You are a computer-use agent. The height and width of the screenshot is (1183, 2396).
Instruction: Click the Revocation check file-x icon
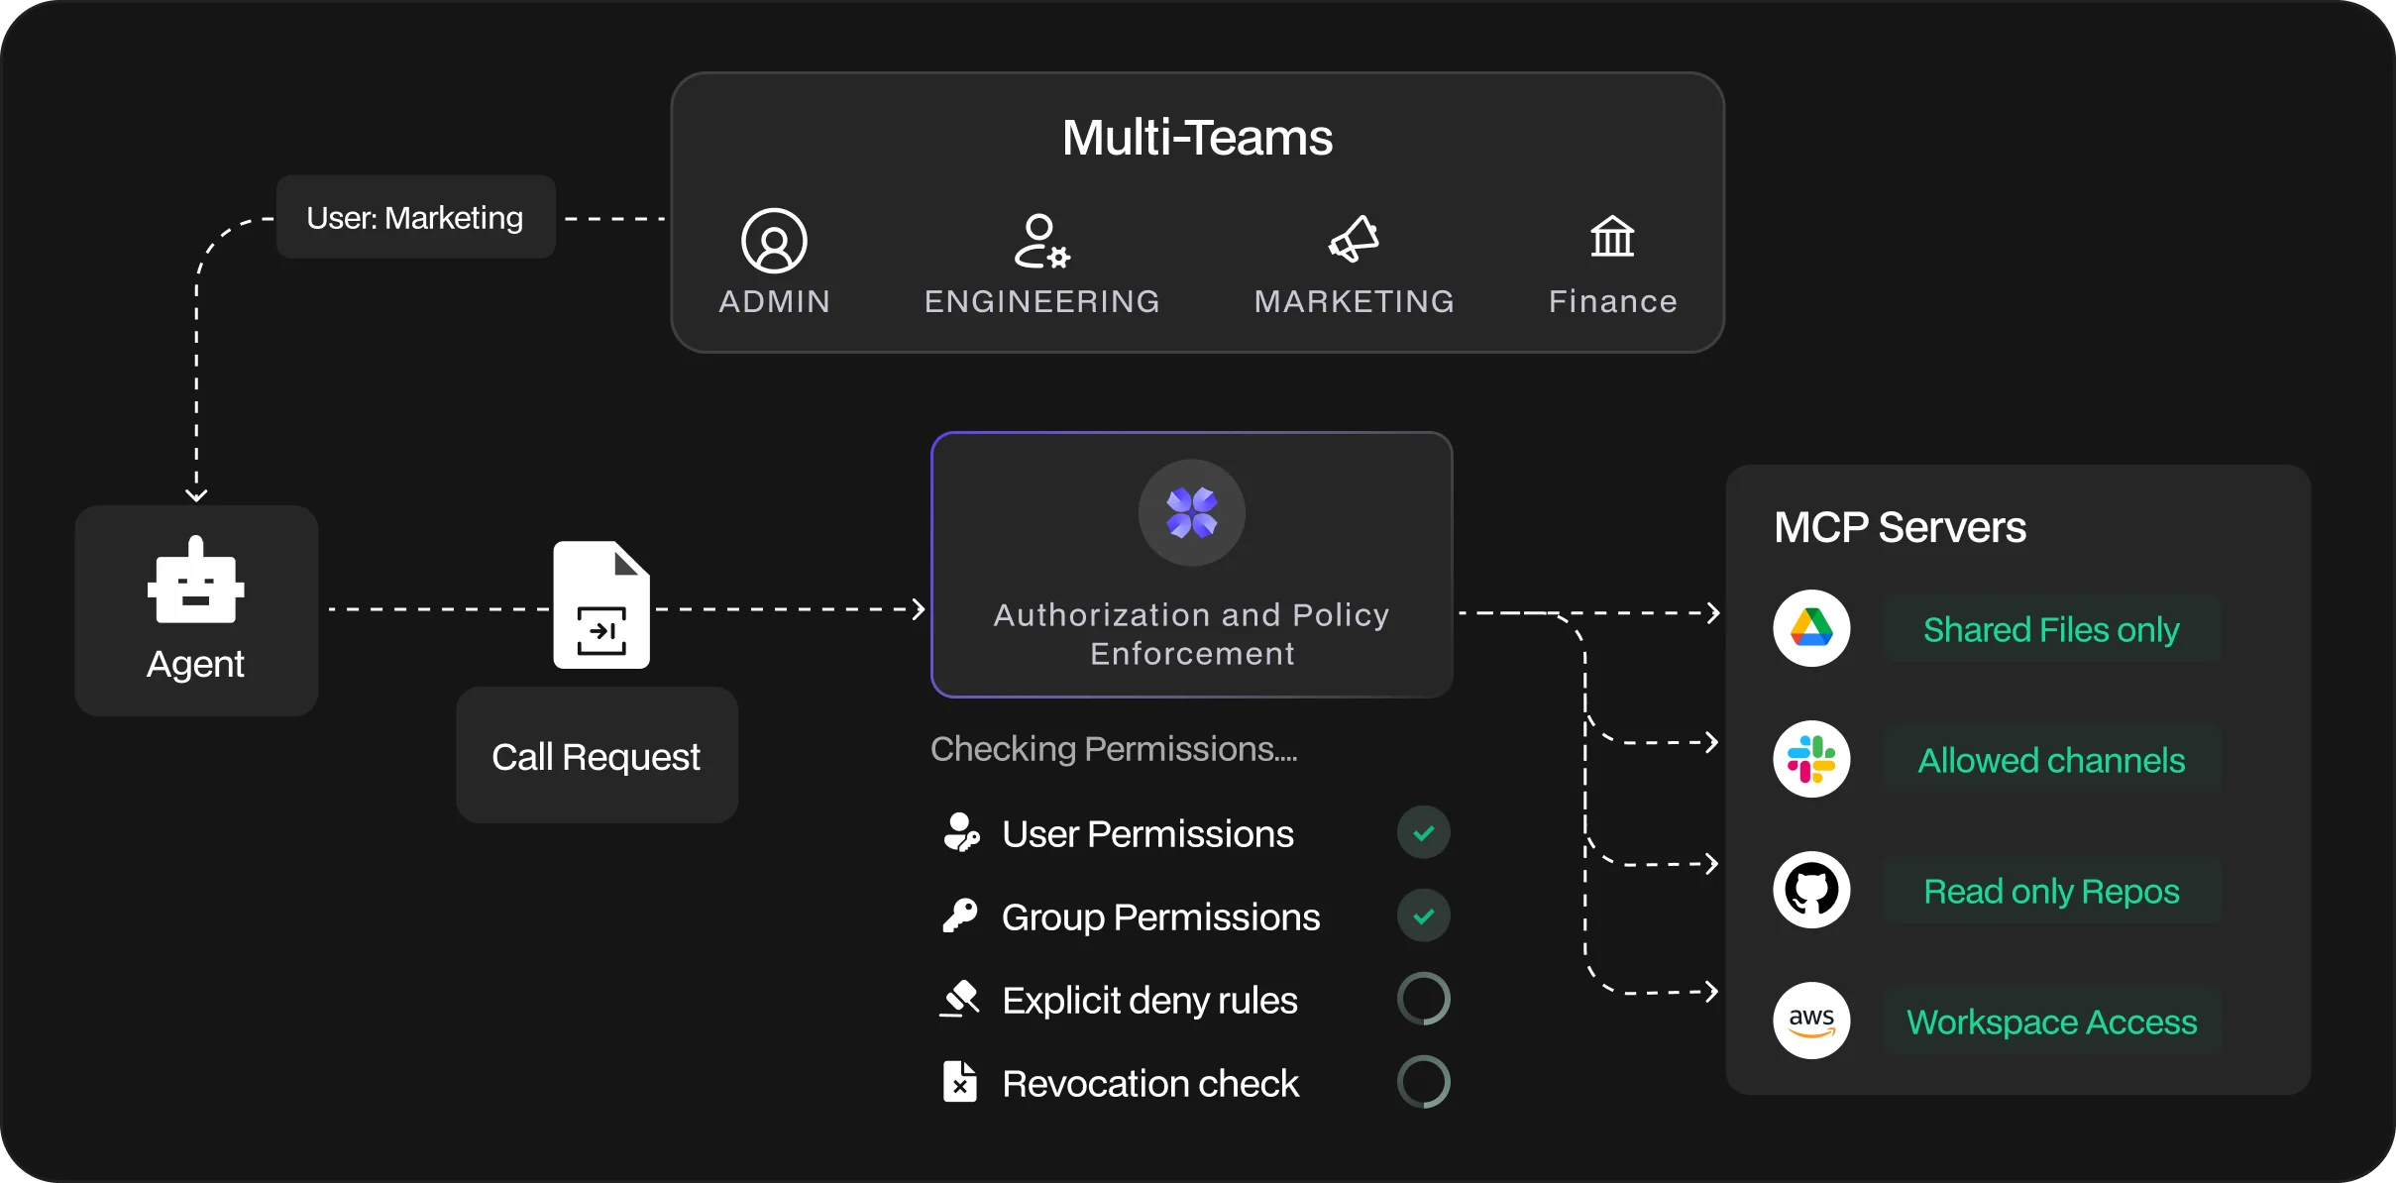tap(959, 1082)
